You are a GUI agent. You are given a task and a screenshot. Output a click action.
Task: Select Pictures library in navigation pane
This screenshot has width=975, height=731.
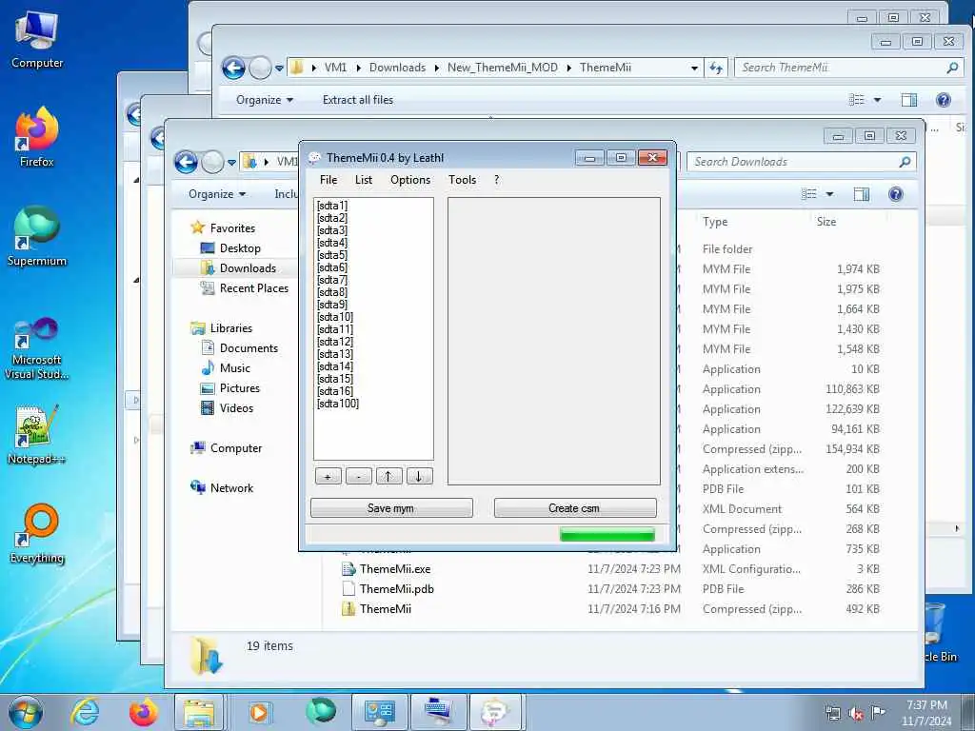click(239, 388)
